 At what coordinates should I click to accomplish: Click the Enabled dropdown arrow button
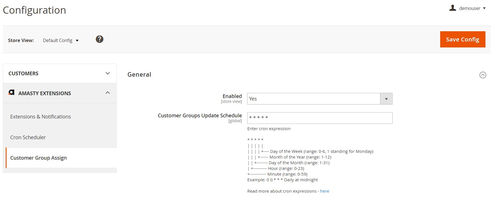point(386,99)
